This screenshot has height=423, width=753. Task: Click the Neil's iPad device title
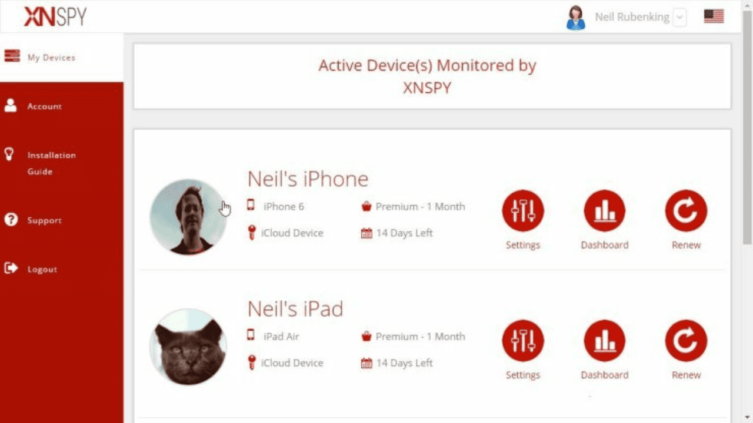(295, 308)
